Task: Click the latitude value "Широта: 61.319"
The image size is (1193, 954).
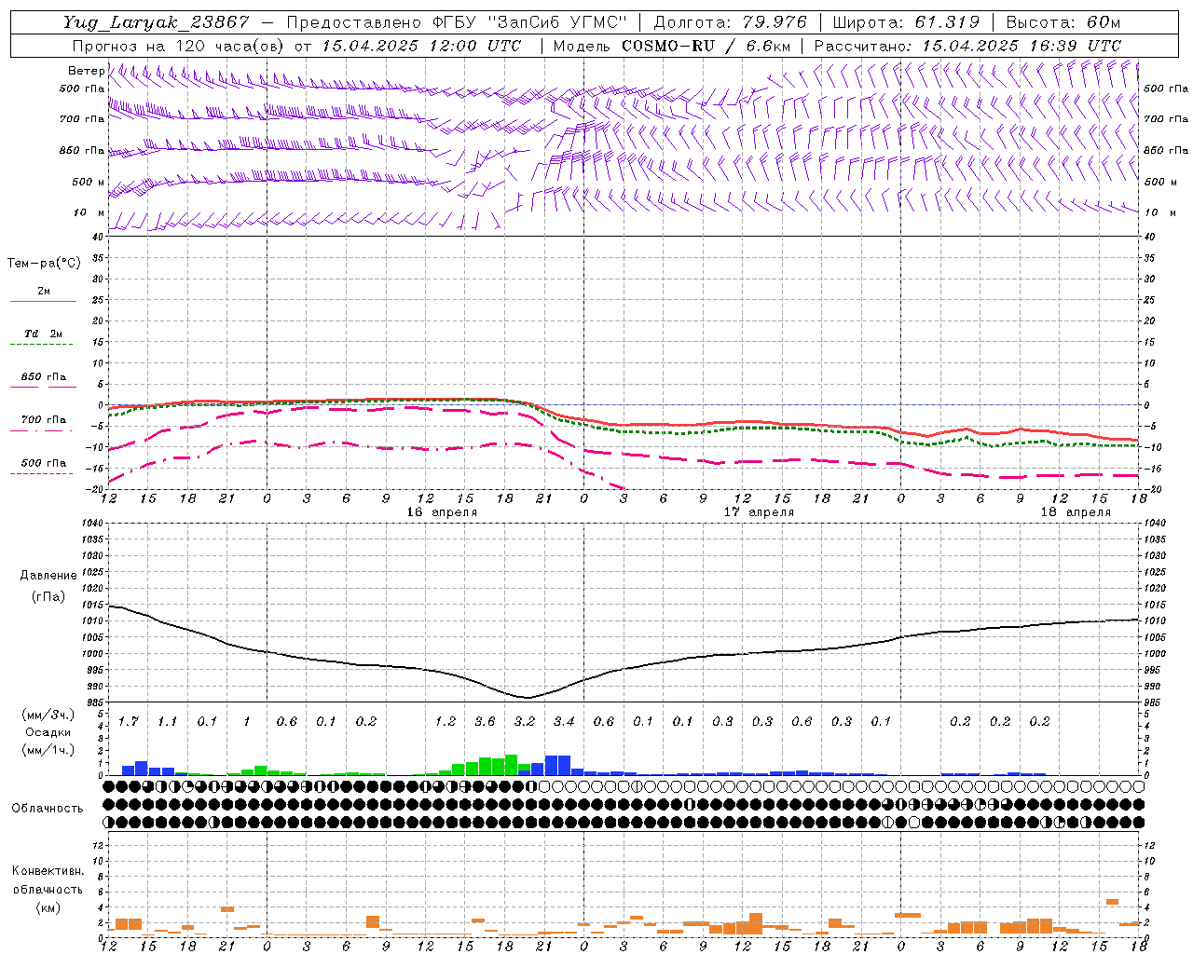Action: [x=906, y=22]
